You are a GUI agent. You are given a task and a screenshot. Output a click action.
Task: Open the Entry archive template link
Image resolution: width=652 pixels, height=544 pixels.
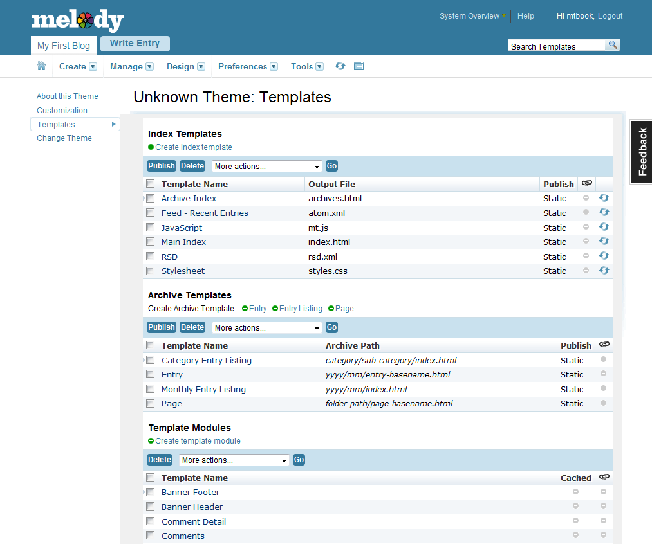pos(172,375)
